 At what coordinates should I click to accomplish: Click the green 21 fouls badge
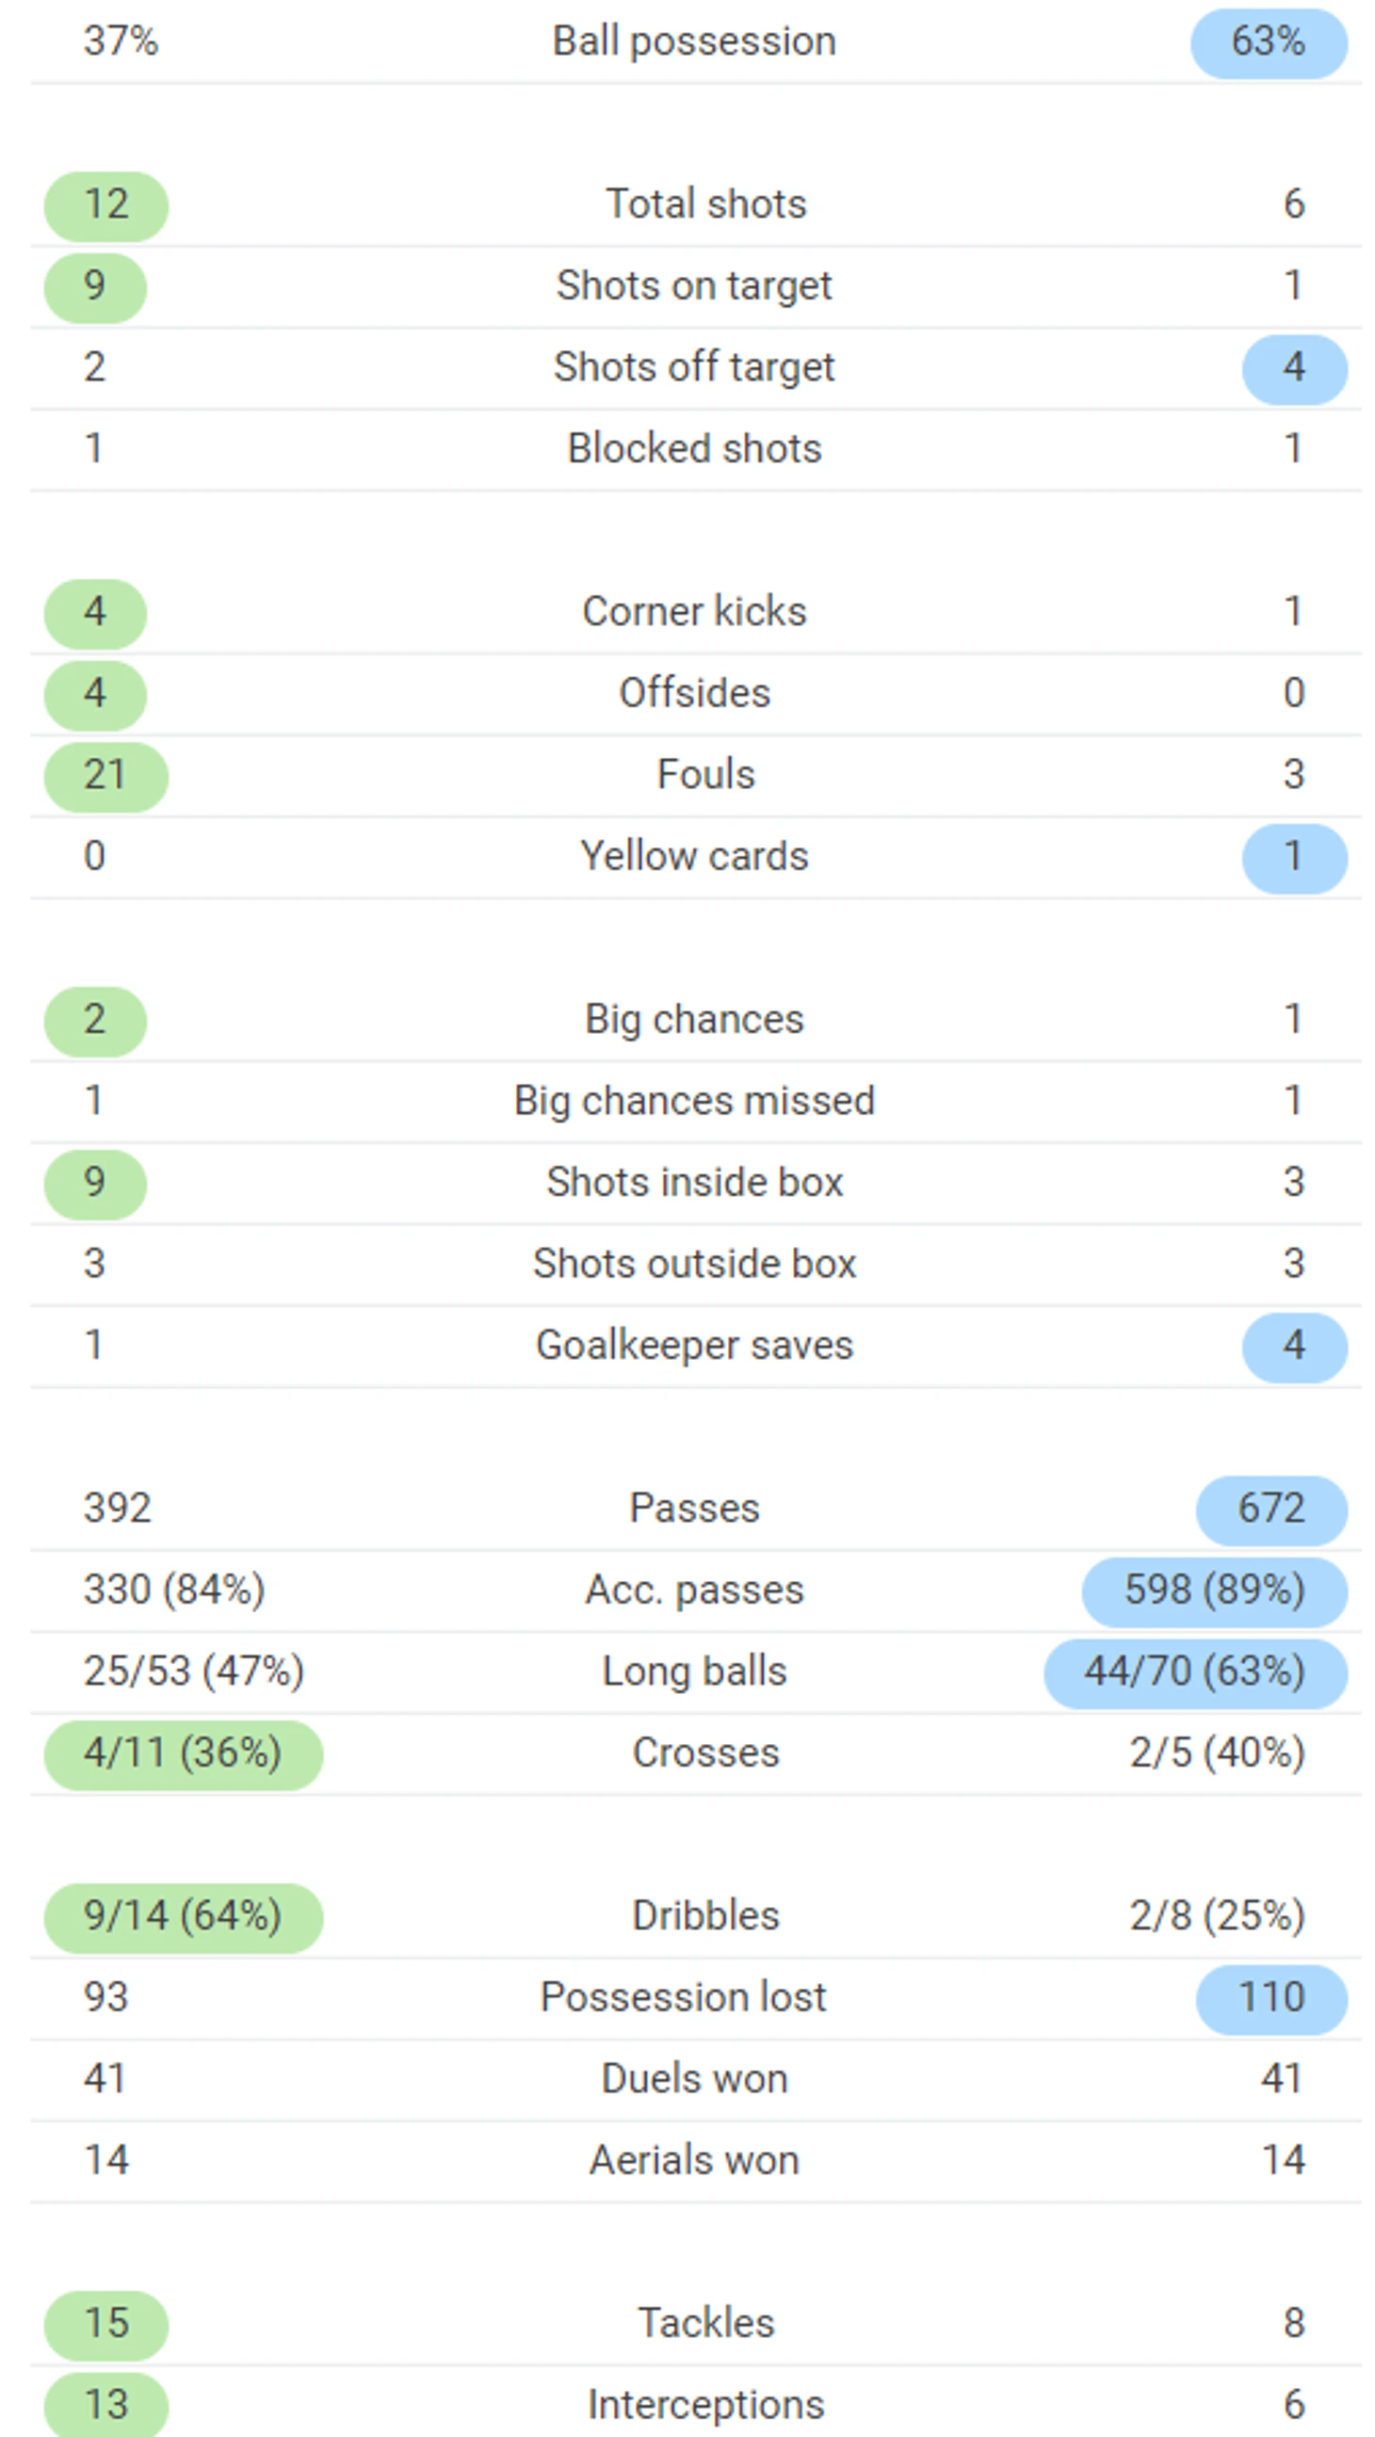point(106,776)
